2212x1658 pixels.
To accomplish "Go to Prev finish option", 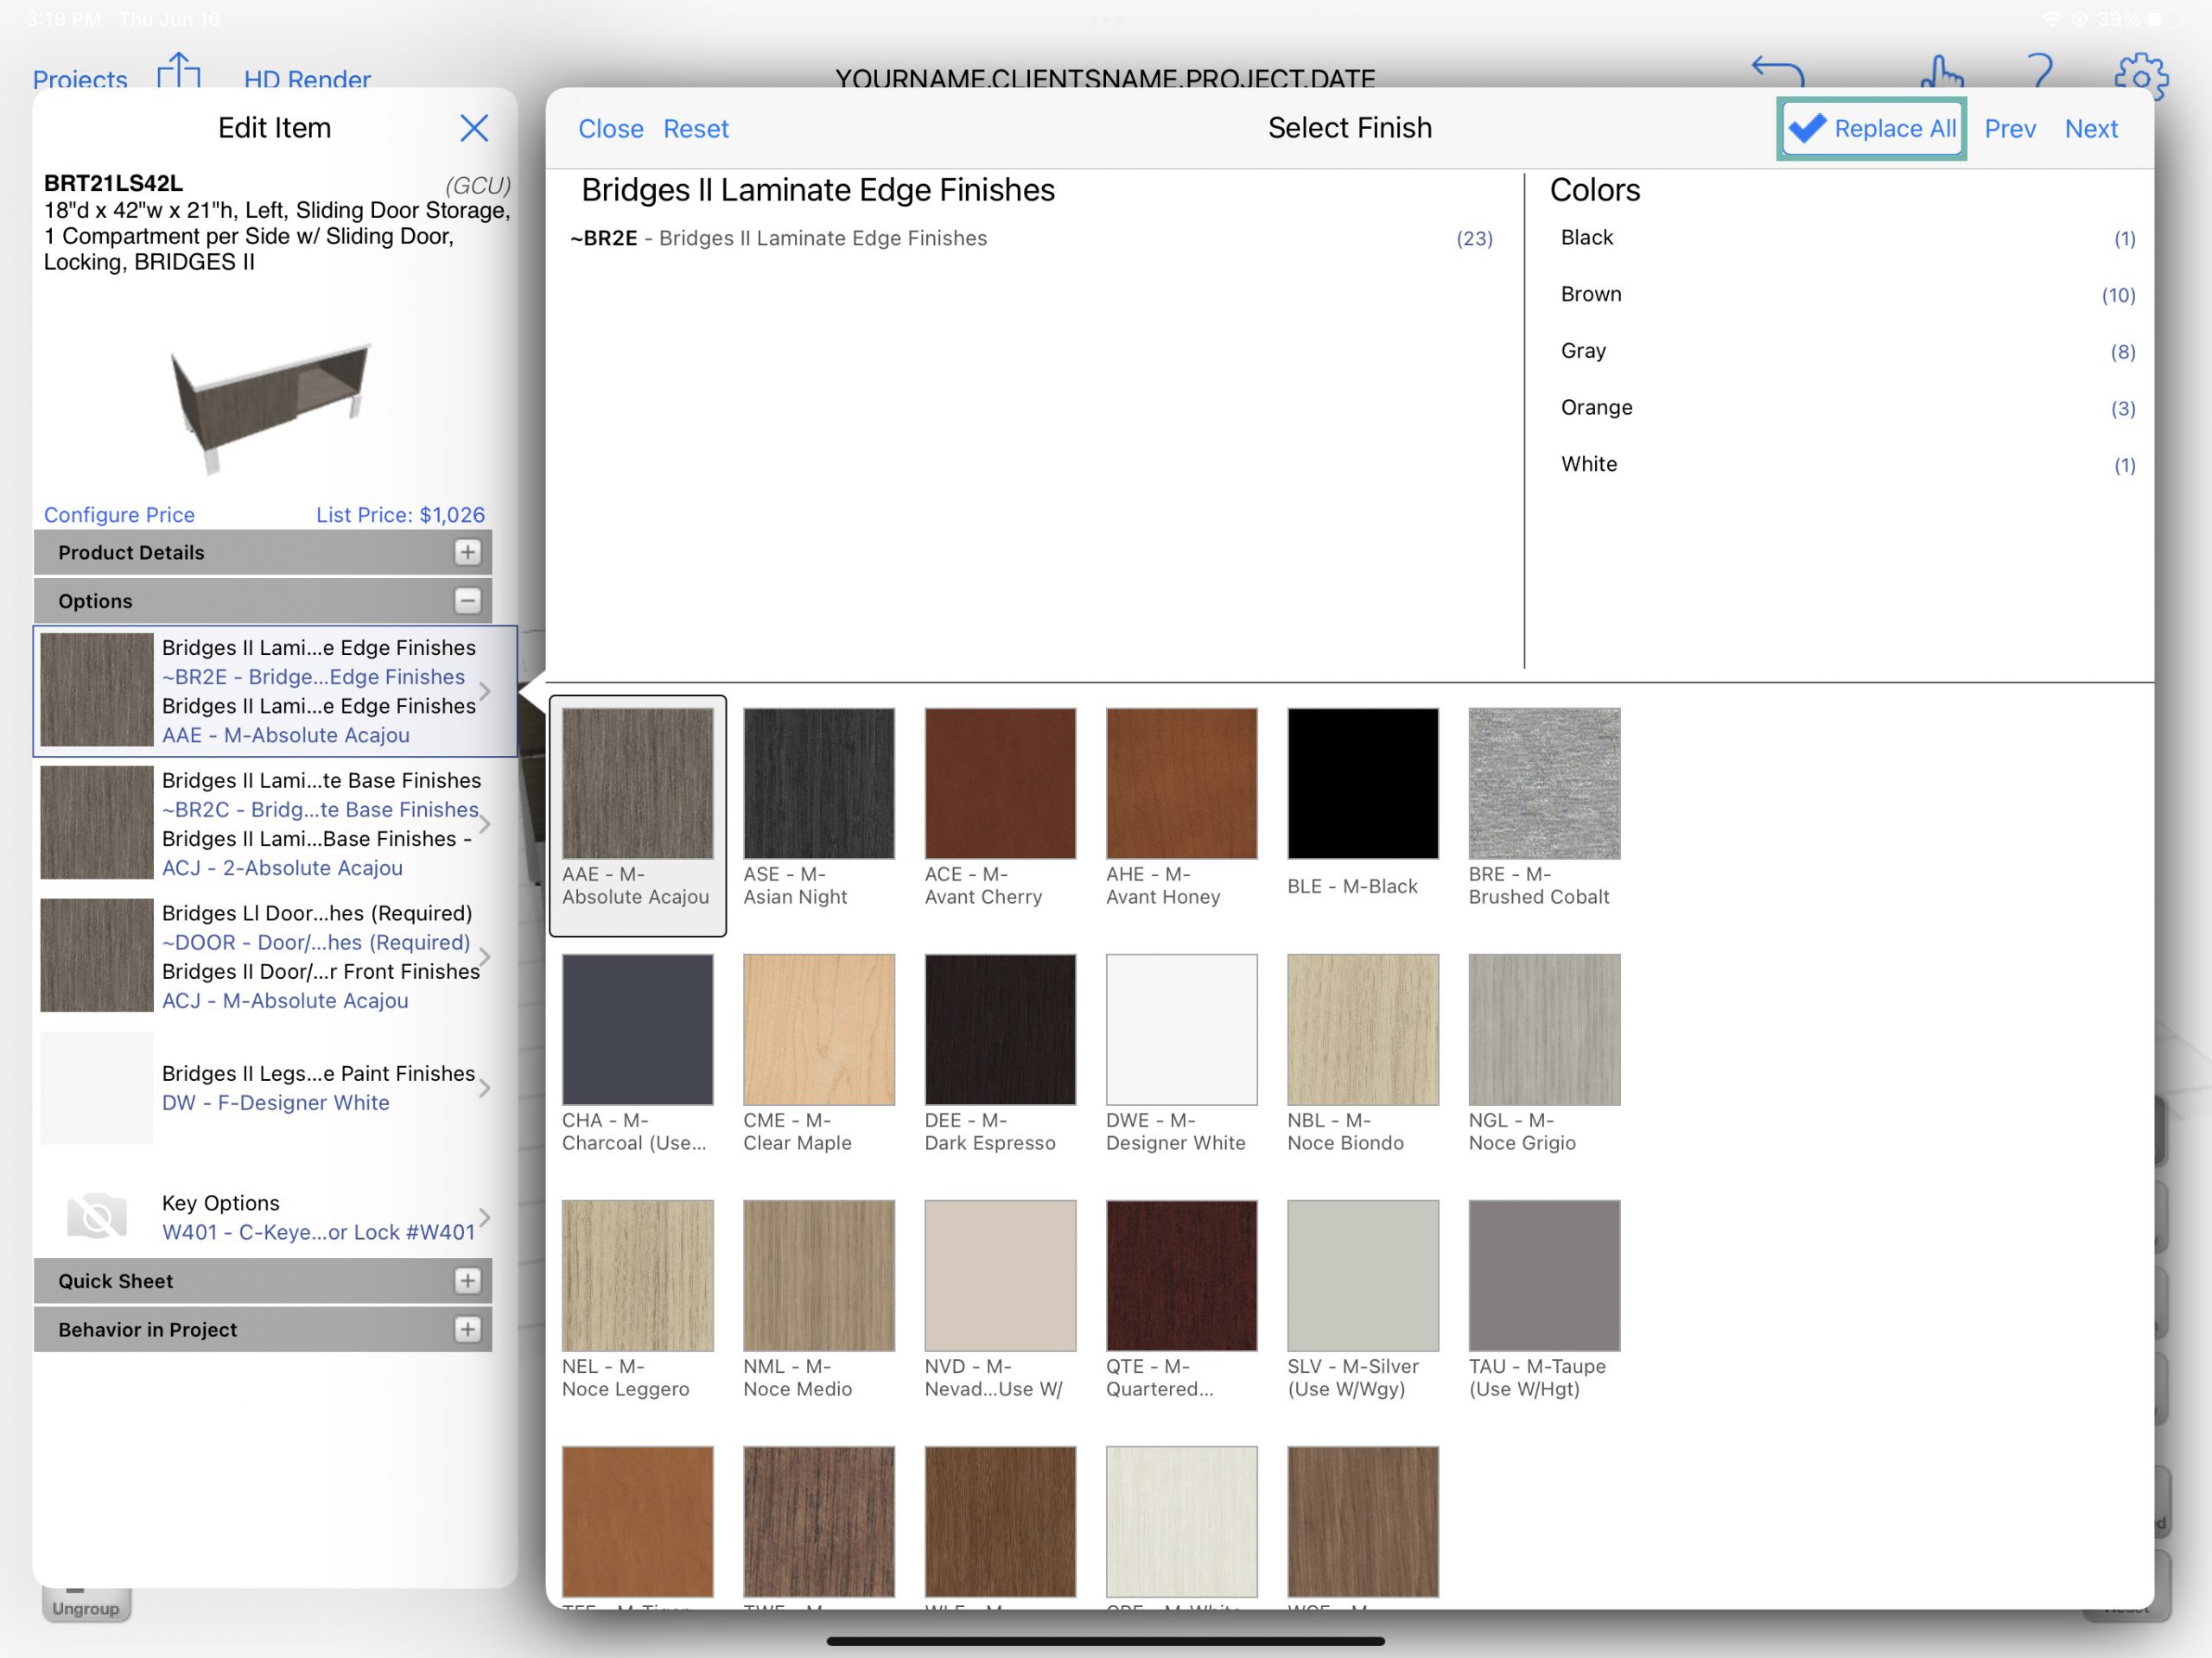I will tap(2010, 129).
